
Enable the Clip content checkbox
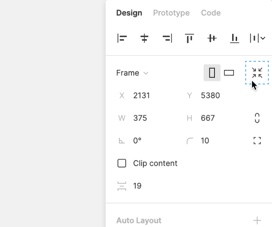[x=122, y=163]
